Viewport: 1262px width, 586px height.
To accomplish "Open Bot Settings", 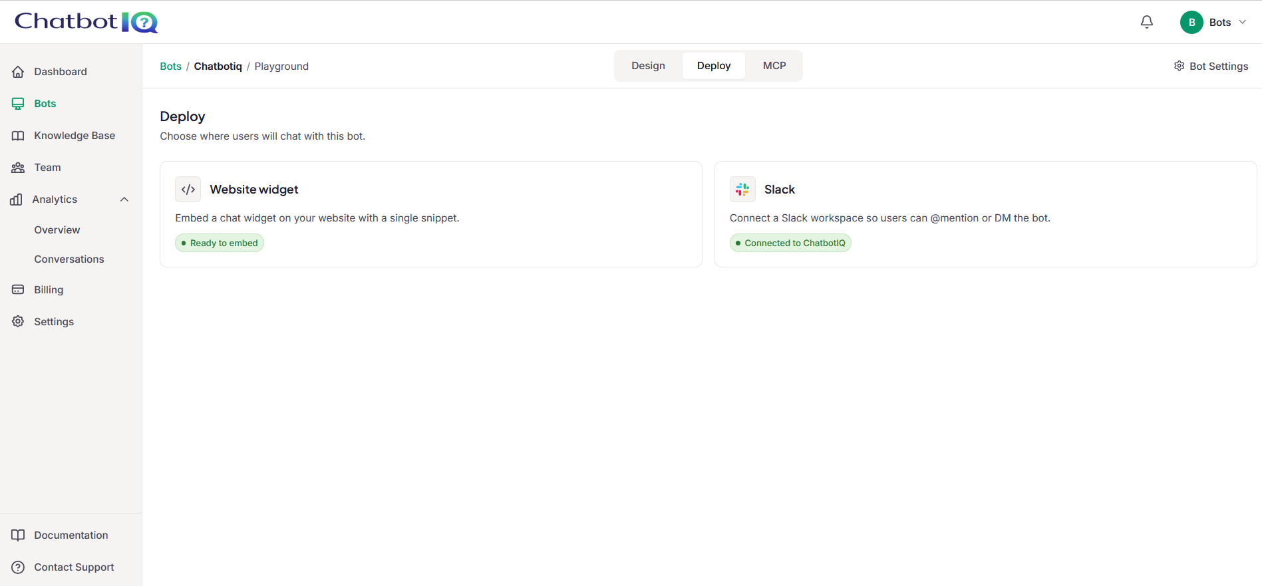I will (x=1211, y=67).
